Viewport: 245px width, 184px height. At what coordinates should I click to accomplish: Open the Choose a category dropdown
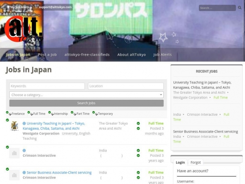(x=87, y=95)
